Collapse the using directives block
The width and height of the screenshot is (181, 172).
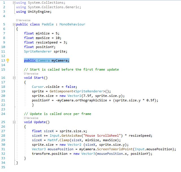pos(14,3)
